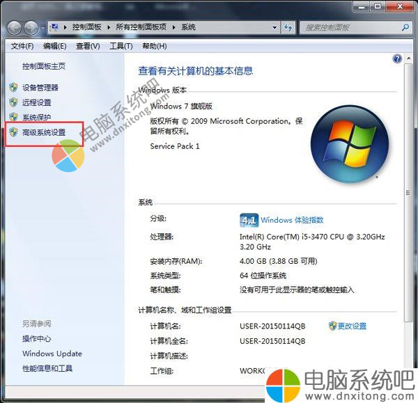Click the 计算机描述: label
The image size is (418, 403).
point(169,356)
